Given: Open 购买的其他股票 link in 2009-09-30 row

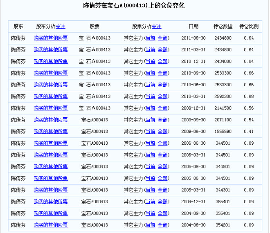Looking at the screenshot, I should click(51, 120).
